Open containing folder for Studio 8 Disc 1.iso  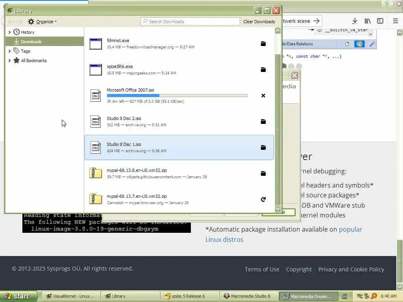263,148
